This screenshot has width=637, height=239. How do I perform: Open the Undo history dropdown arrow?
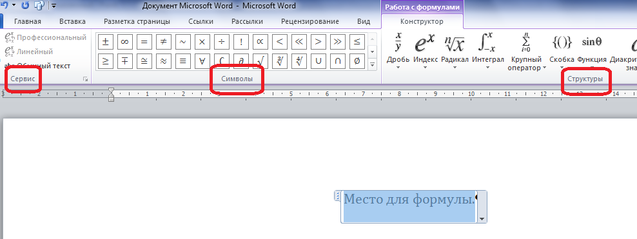pyautogui.click(x=14, y=6)
